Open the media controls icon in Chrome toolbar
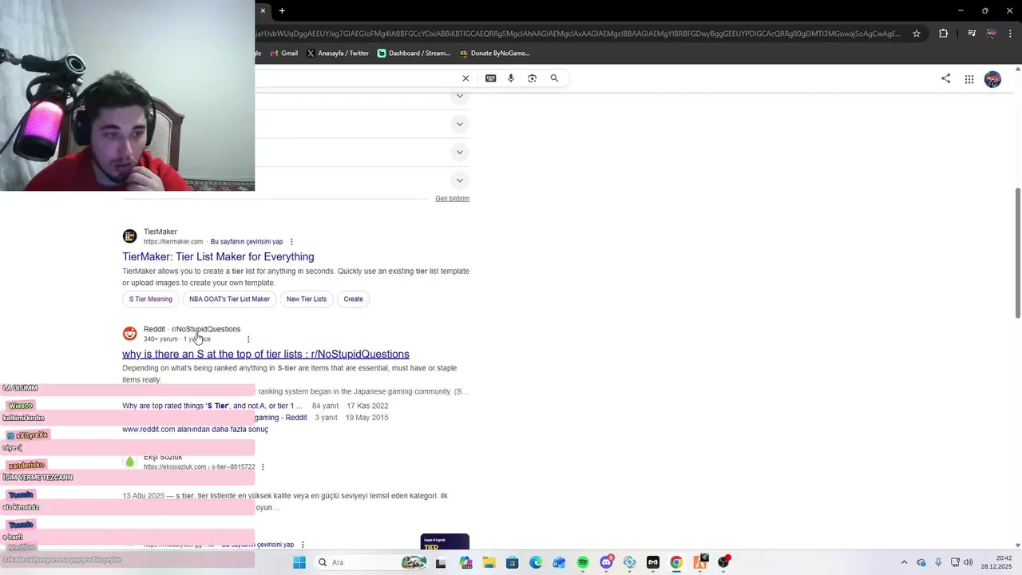The height and width of the screenshot is (575, 1022). pyautogui.click(x=972, y=34)
